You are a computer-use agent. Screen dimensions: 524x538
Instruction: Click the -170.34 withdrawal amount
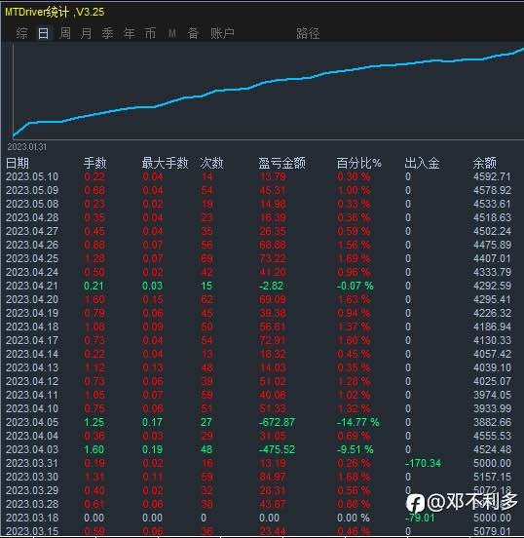click(423, 463)
